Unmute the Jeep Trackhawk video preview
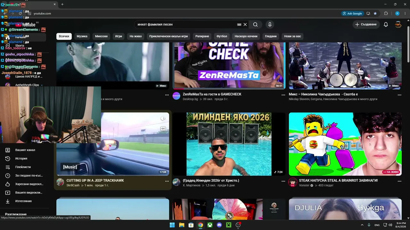 163,119
